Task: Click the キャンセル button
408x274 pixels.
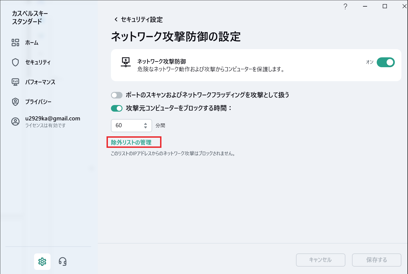Action: [320, 260]
